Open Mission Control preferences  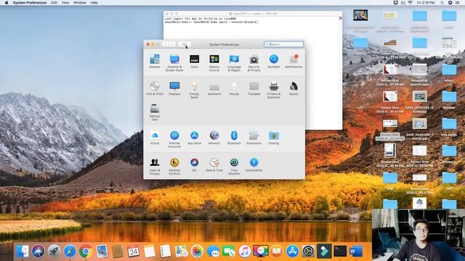tap(214, 63)
